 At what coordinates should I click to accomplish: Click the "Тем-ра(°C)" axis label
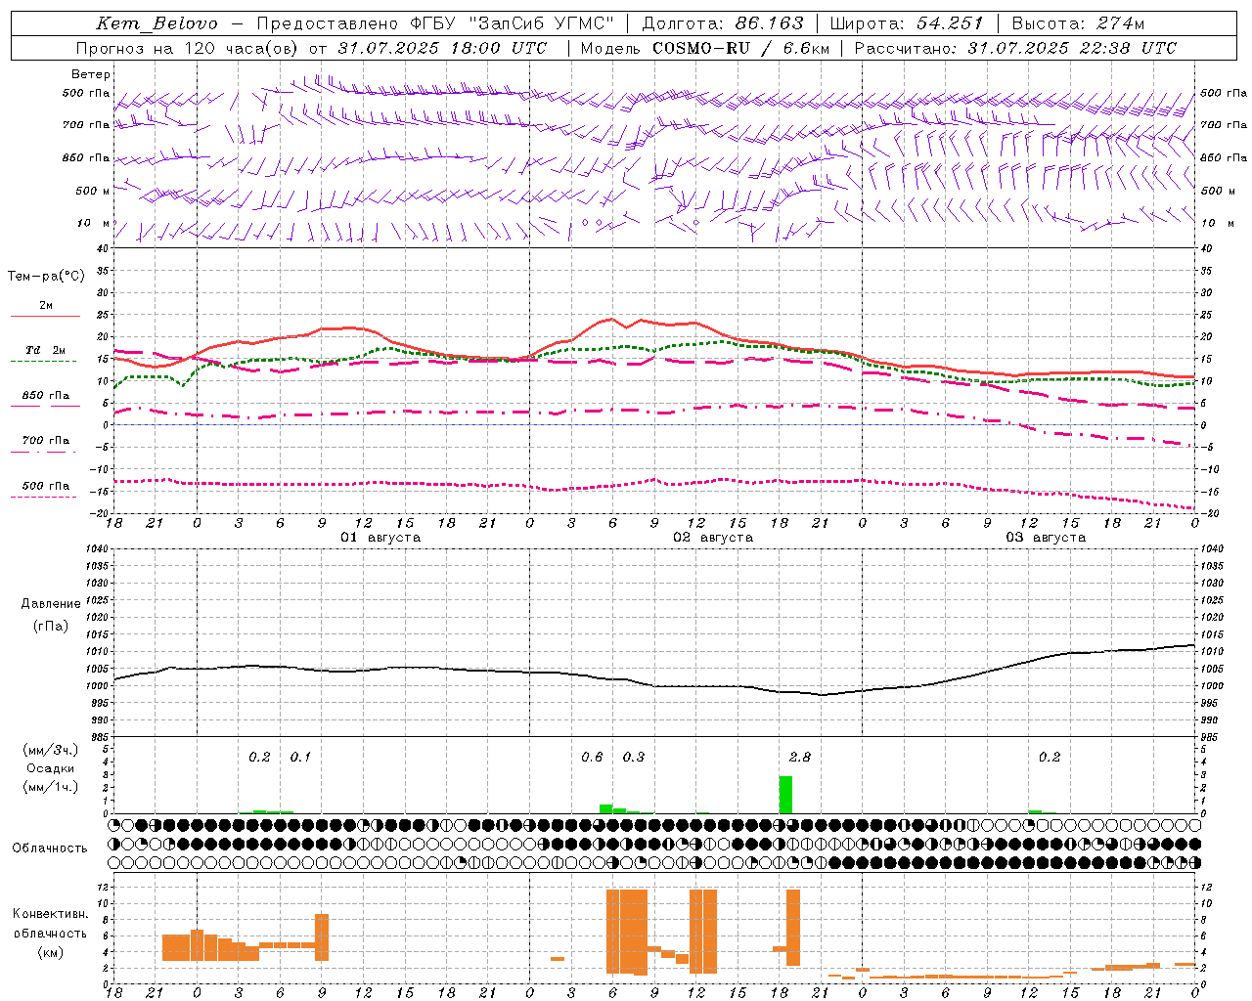point(46,276)
